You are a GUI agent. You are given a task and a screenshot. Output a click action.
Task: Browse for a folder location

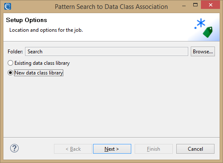[203, 52]
